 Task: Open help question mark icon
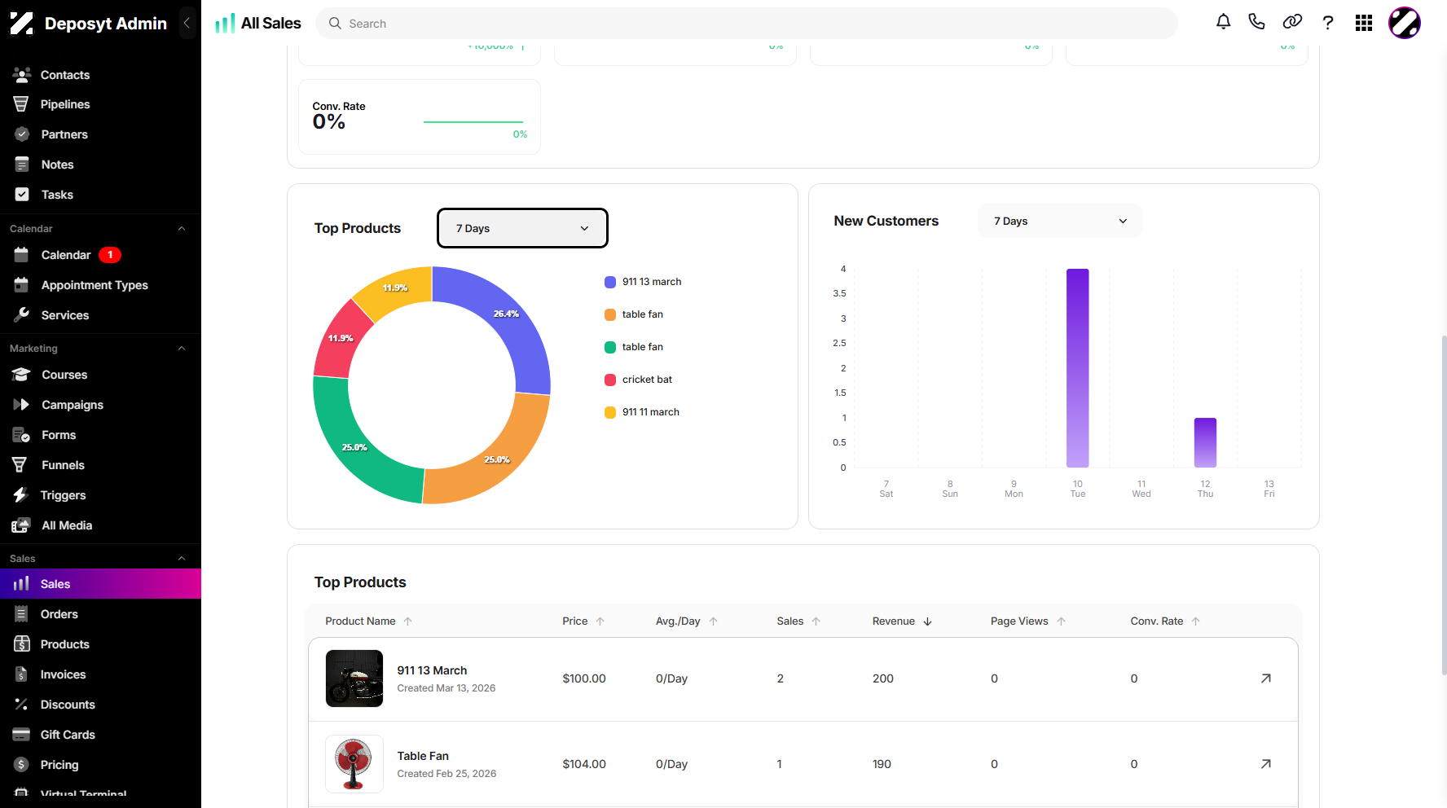[1328, 23]
